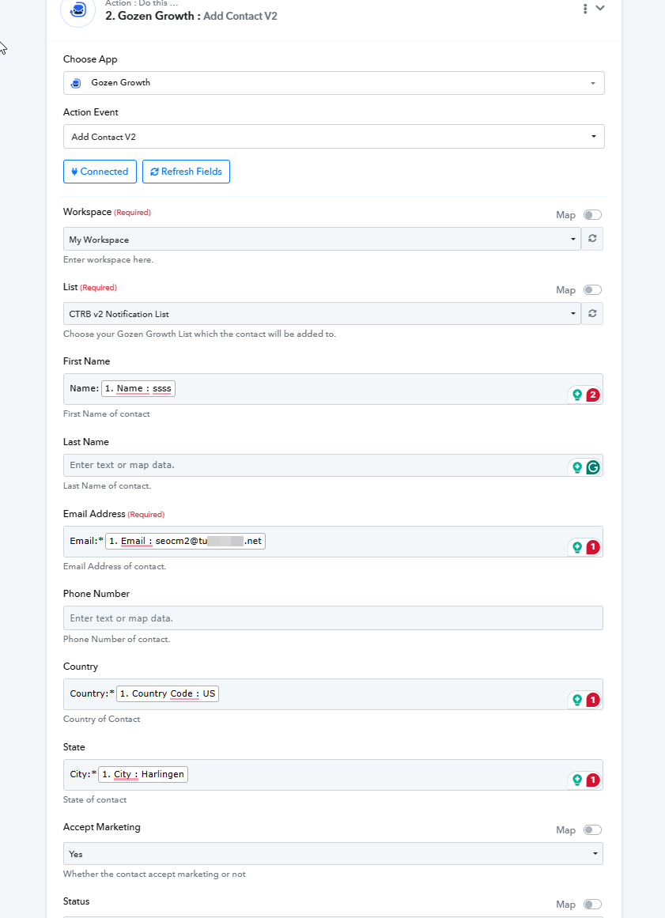
Task: Click the mapped '1. City : Harlingen' tag
Action: point(143,774)
